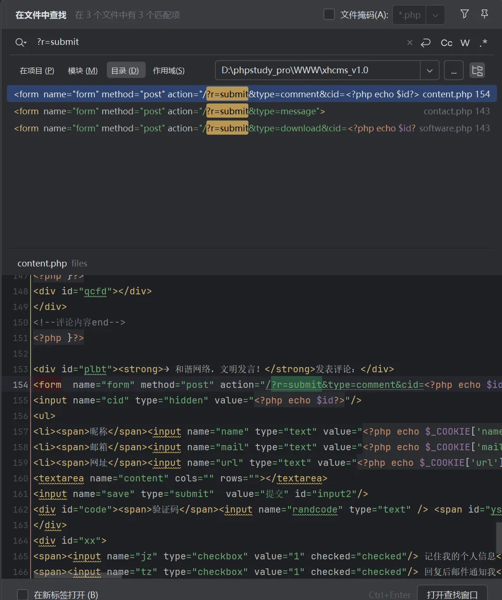Enable regex search option
Screen dimensions: 502x600
(x=483, y=43)
